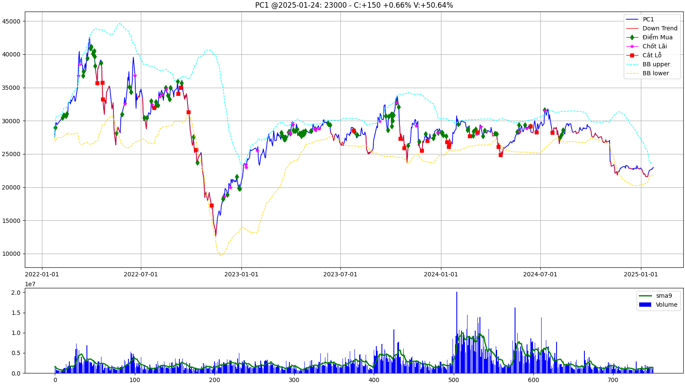Click the tallest volume bar near 500
The height and width of the screenshot is (385, 685).
click(x=457, y=332)
